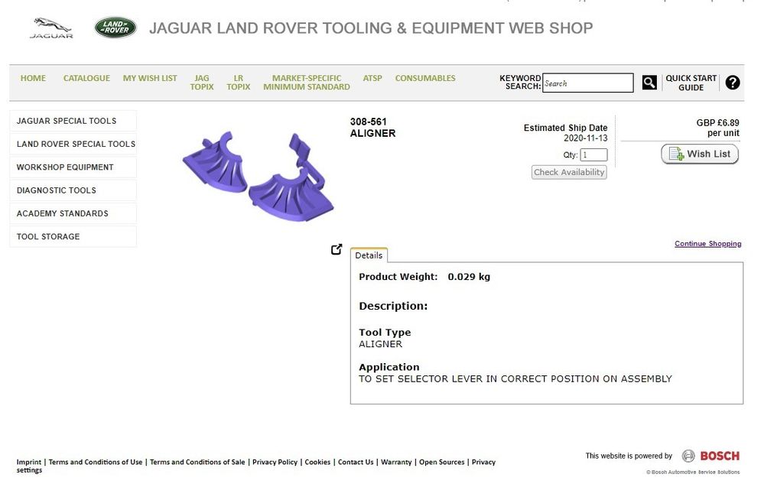
Task: Open the Catalogue menu
Action: click(86, 78)
